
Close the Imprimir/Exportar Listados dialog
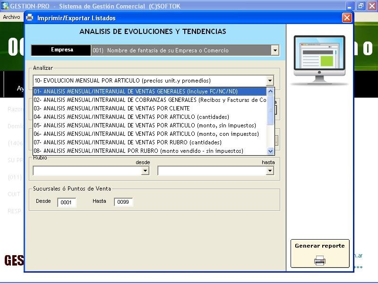coord(347,18)
